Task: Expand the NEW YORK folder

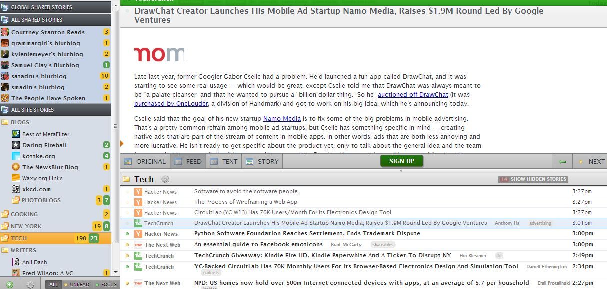Action: click(5, 226)
